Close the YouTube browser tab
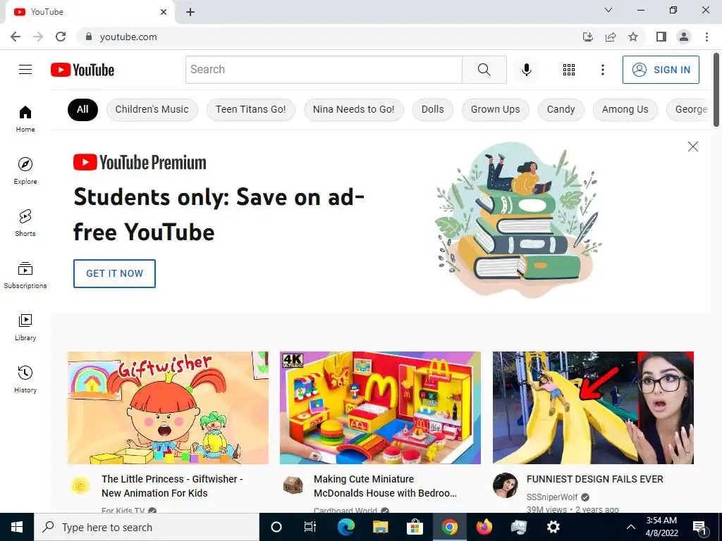 [x=164, y=12]
